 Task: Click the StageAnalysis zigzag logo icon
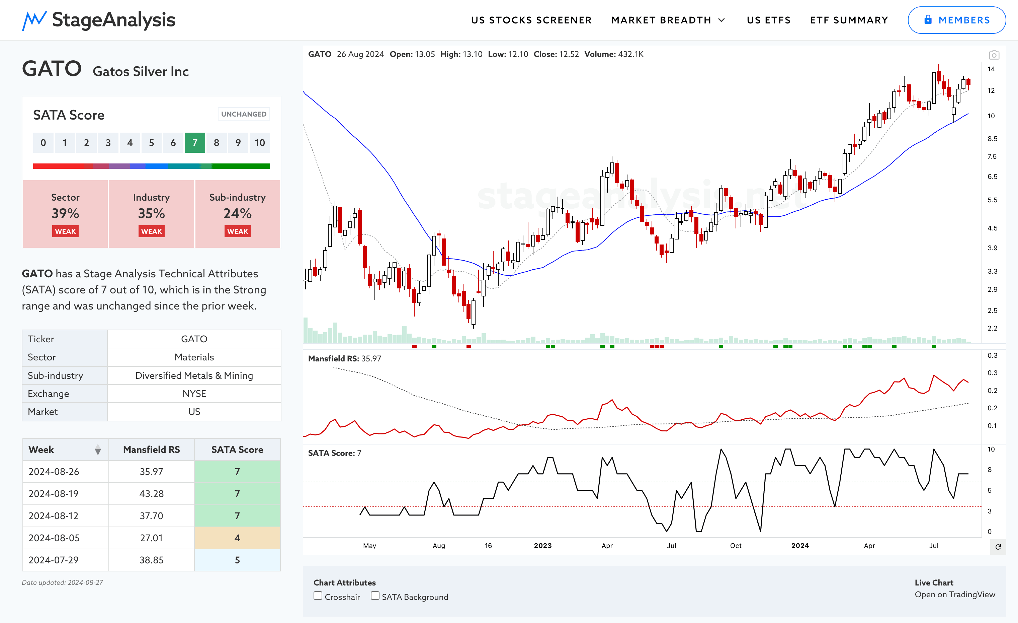coord(34,20)
